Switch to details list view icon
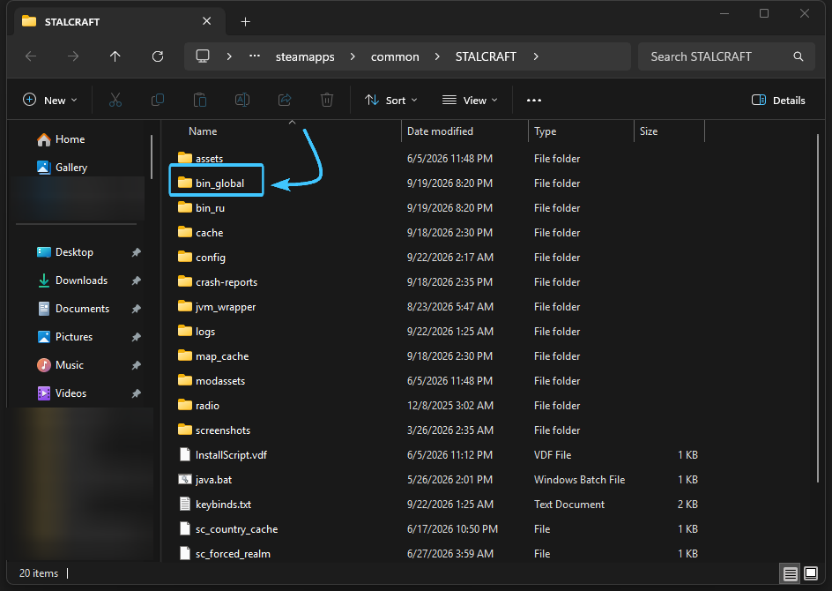The image size is (832, 591). [x=790, y=573]
